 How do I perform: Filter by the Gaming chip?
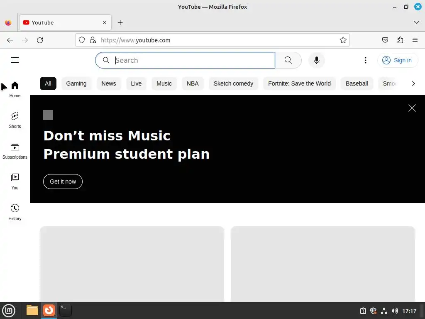click(76, 83)
